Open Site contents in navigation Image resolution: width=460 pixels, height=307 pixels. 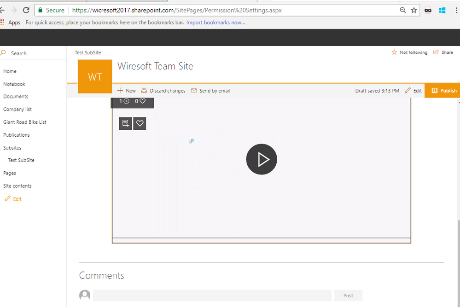[x=17, y=186]
